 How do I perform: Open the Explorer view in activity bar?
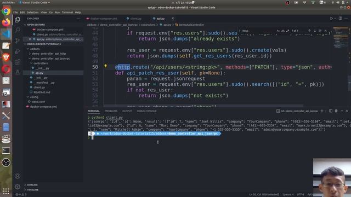coord(18,20)
